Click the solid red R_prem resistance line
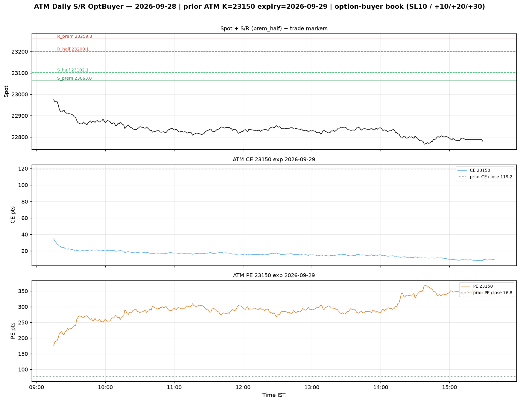Screen dimensions: 520x402 click(x=274, y=39)
